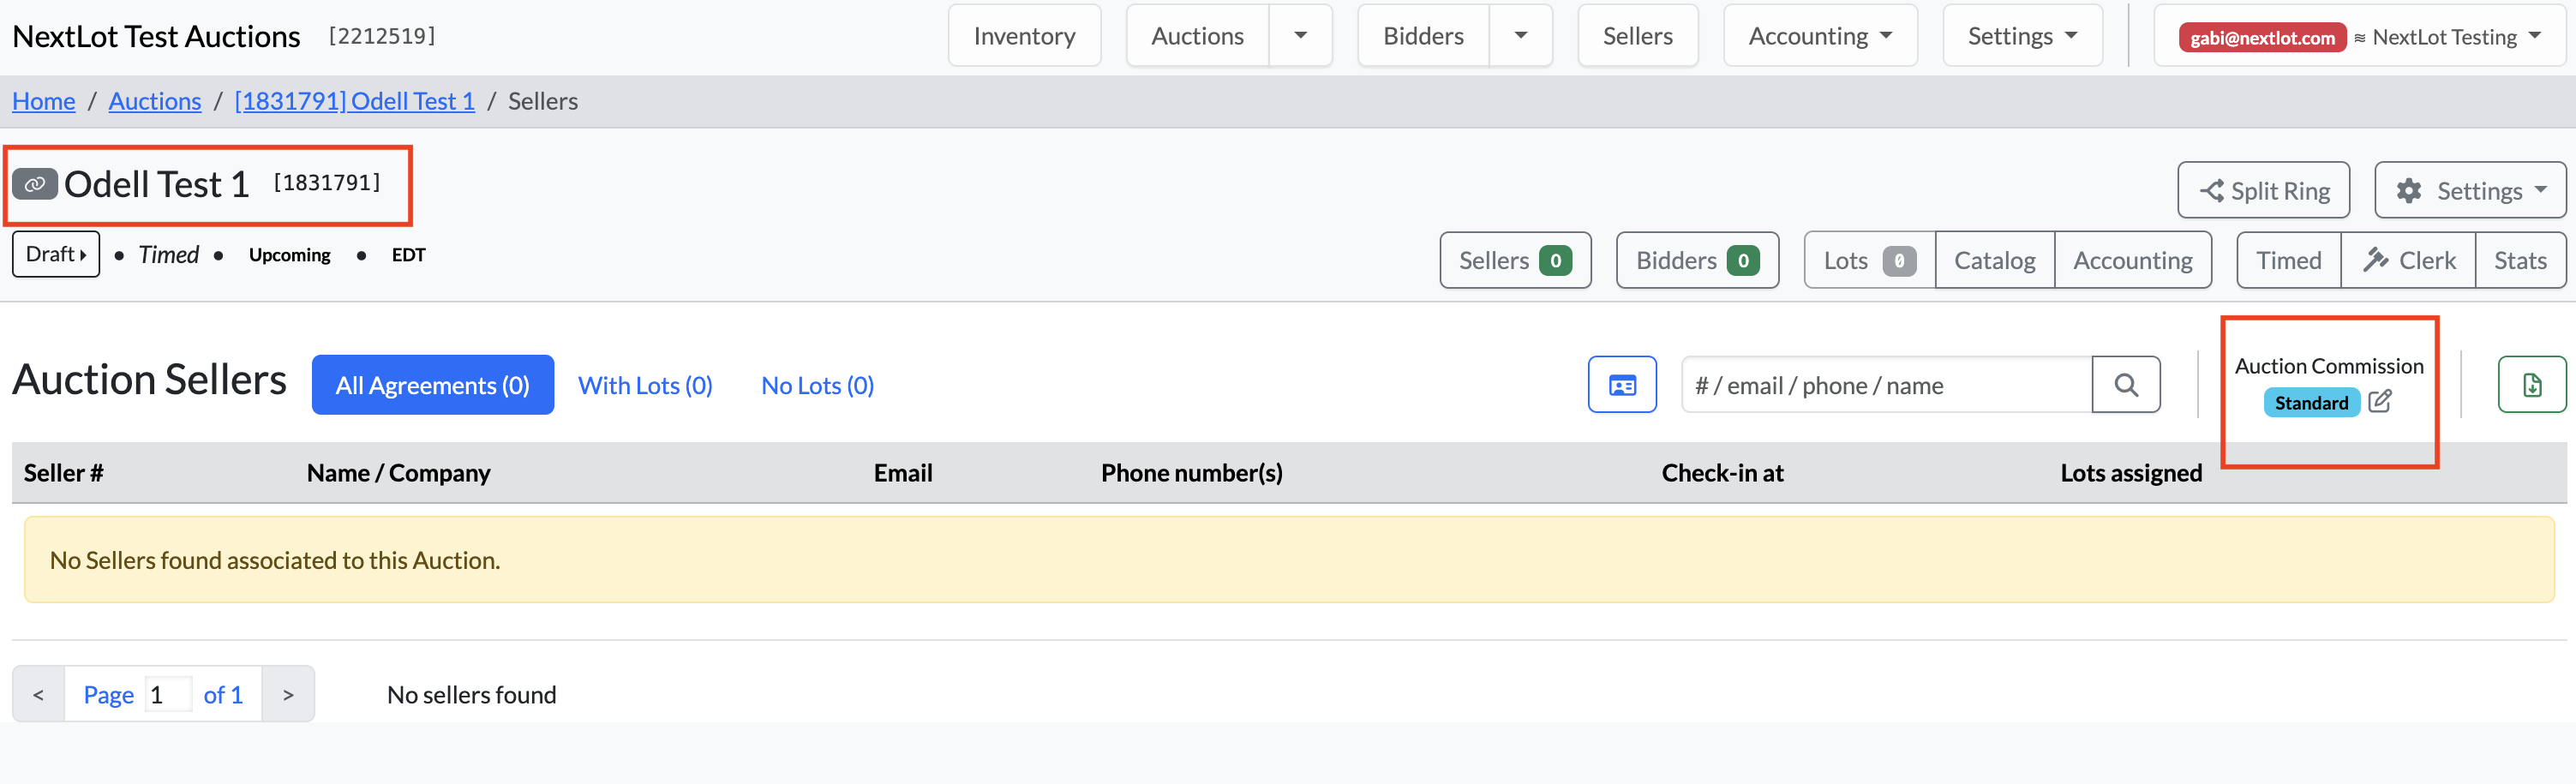Click the green export file icon

2532,385
